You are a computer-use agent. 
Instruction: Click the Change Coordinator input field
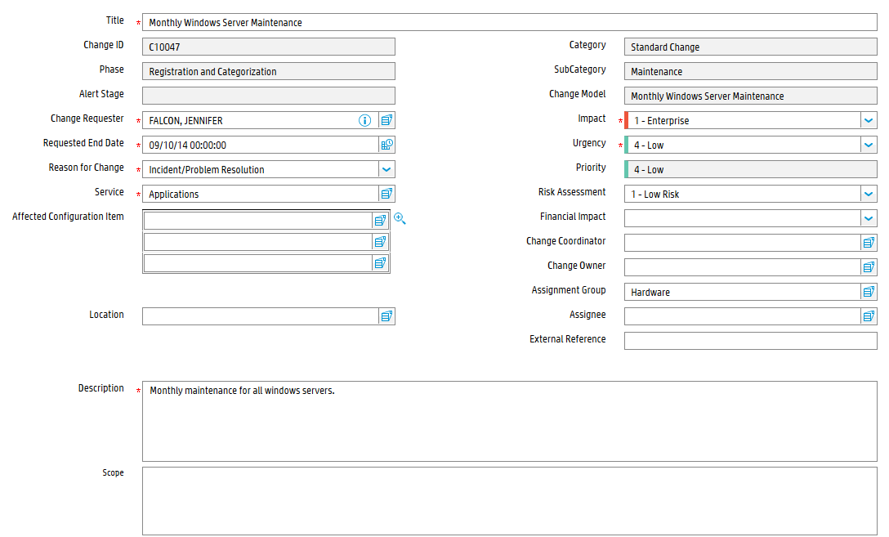click(742, 243)
